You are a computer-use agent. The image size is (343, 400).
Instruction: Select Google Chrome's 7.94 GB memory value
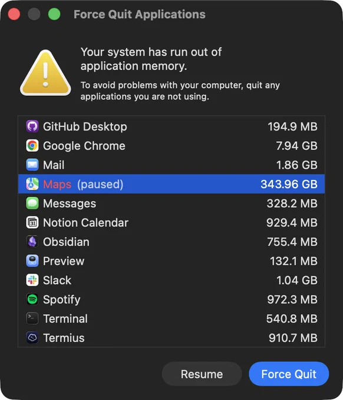296,146
